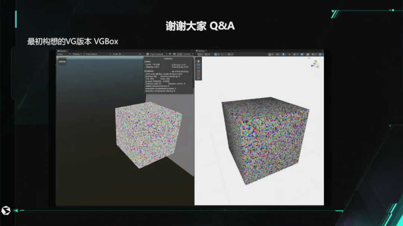Click the button in Game view top-left
The image size is (403, 226).
62,61
